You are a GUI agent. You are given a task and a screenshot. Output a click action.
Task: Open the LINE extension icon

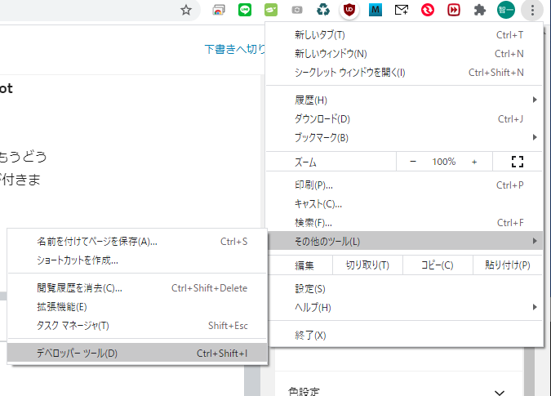(x=244, y=11)
